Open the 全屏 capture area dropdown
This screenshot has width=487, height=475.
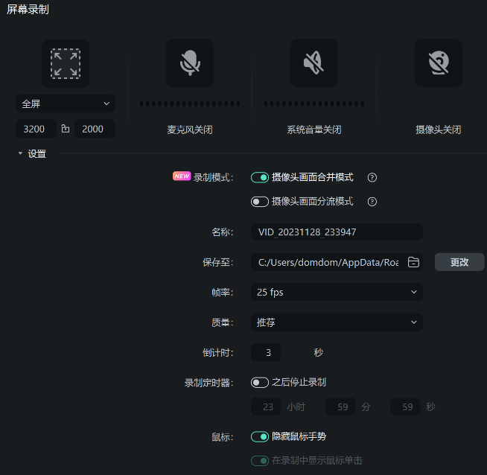point(66,103)
